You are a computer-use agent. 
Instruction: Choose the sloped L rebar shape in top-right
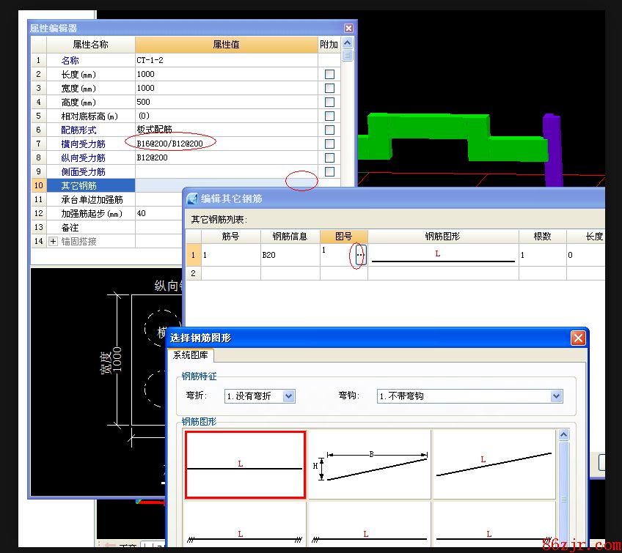coord(493,464)
